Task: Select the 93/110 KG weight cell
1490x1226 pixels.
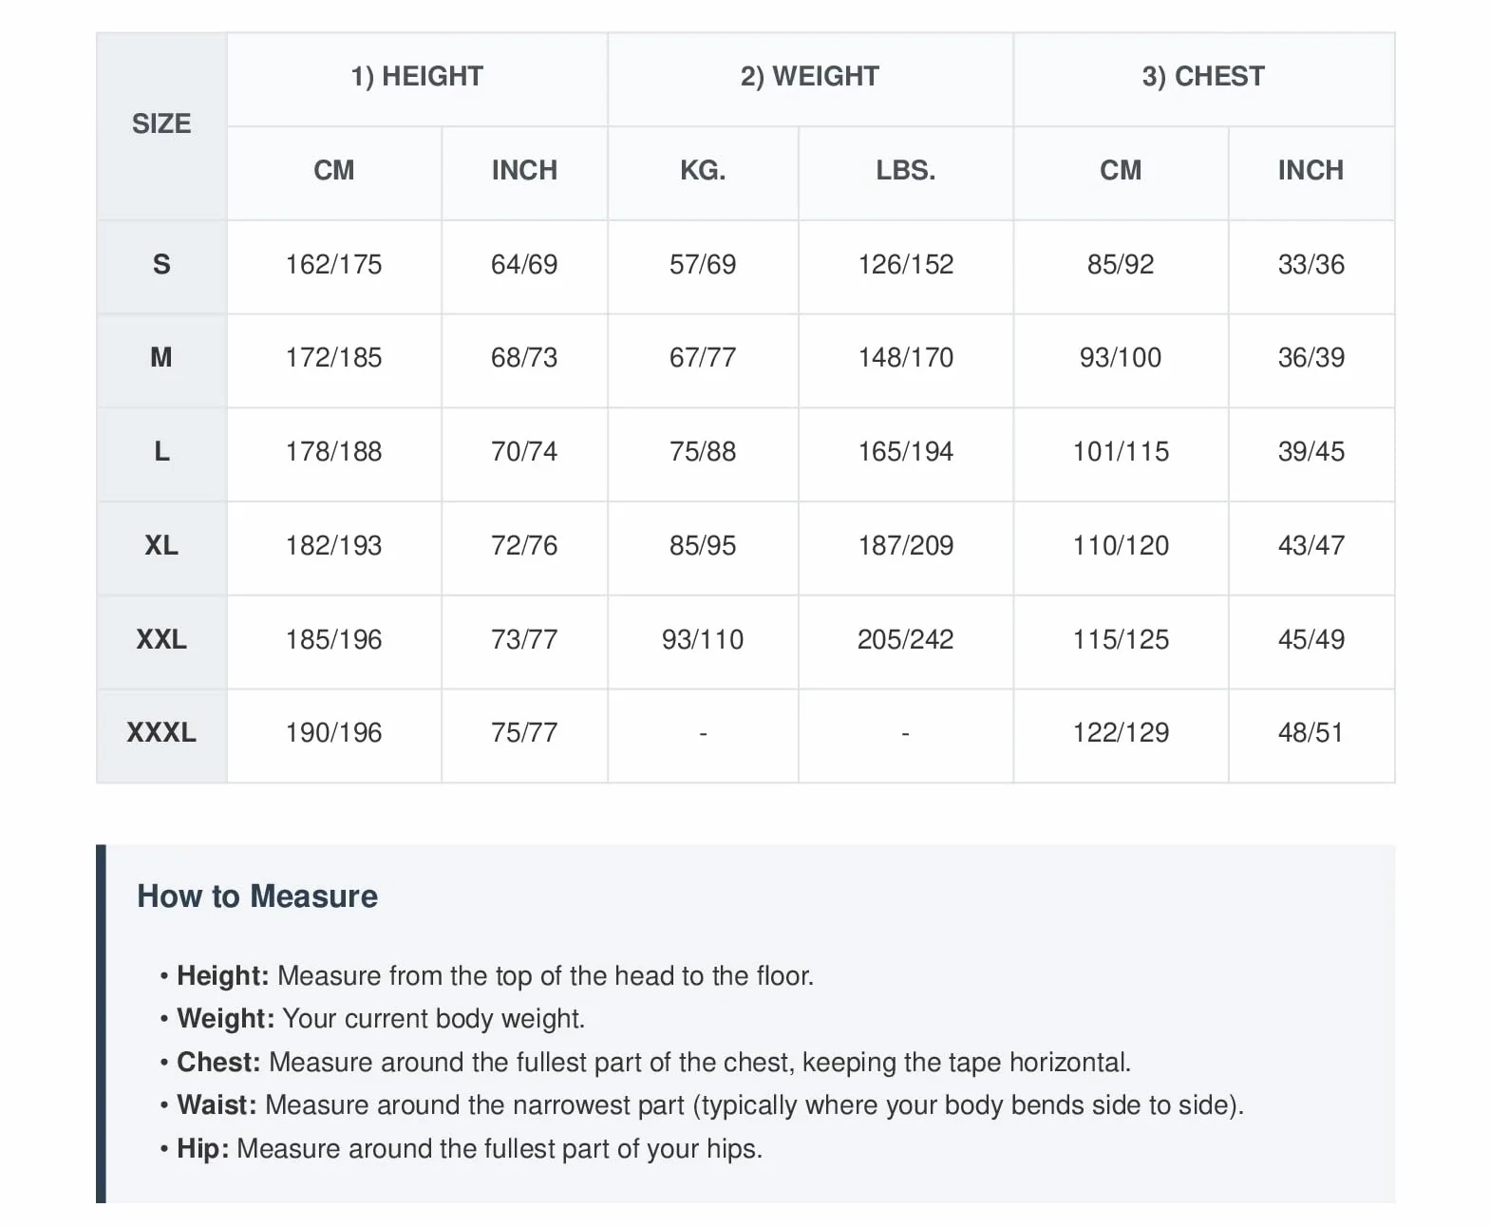Action: click(x=703, y=641)
